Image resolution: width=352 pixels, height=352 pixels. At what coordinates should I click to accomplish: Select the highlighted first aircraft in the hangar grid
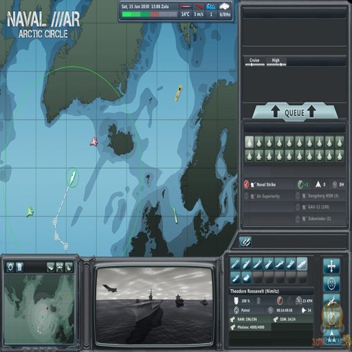(249, 142)
